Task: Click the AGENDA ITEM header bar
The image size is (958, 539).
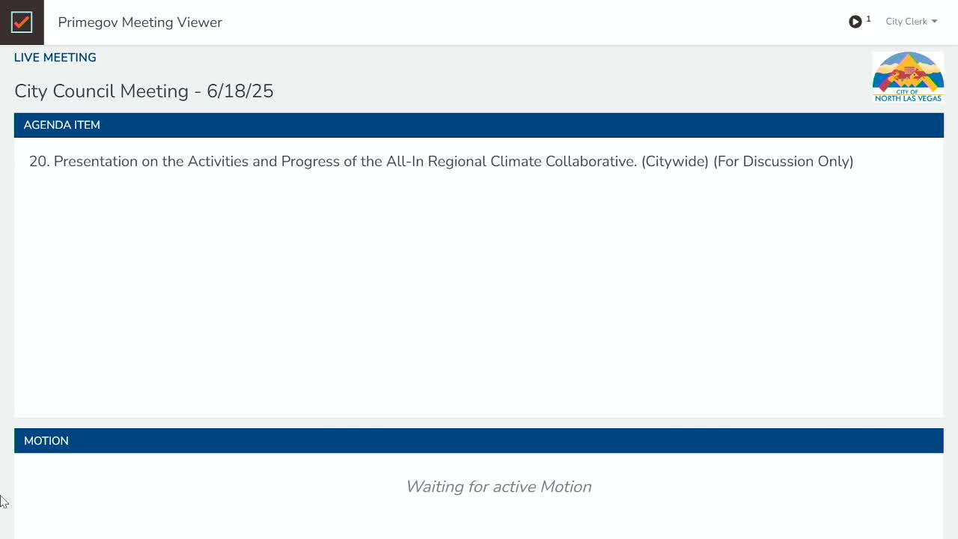Action: pos(479,125)
